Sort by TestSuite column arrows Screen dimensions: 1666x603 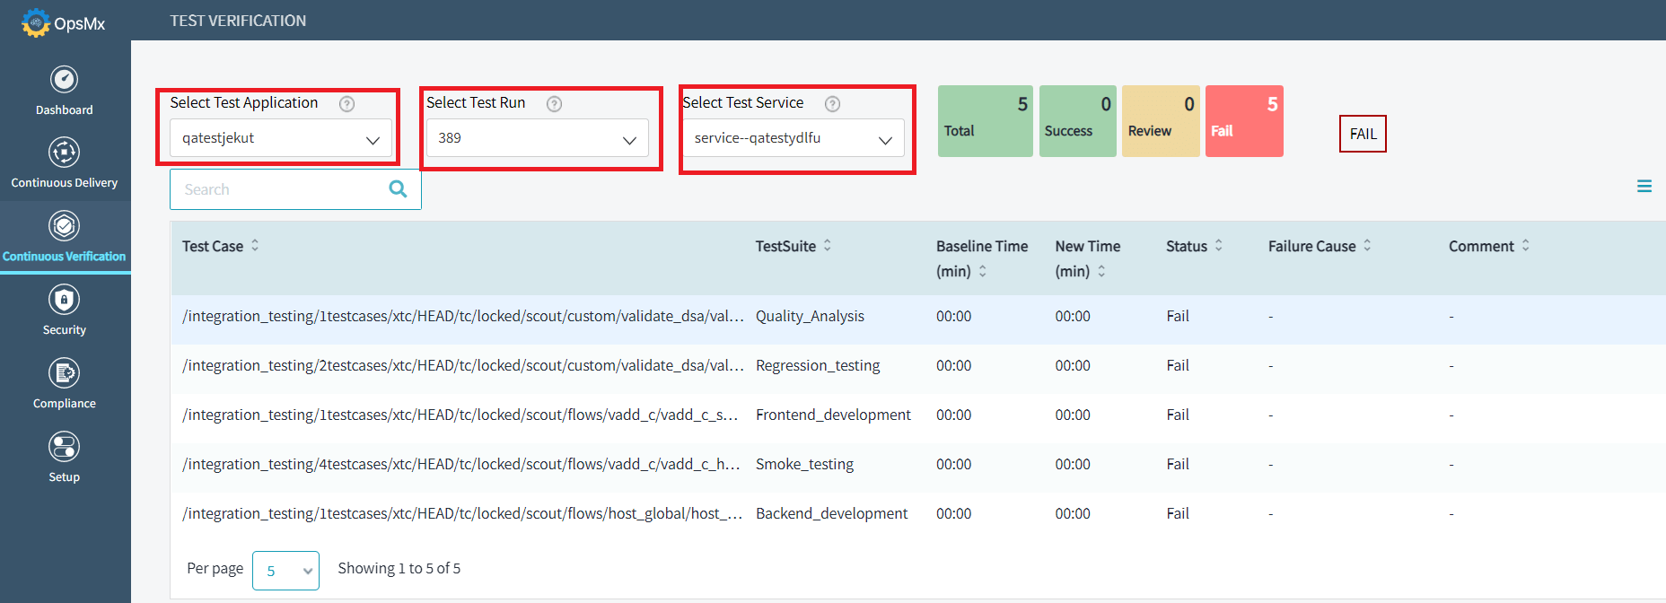[828, 245]
